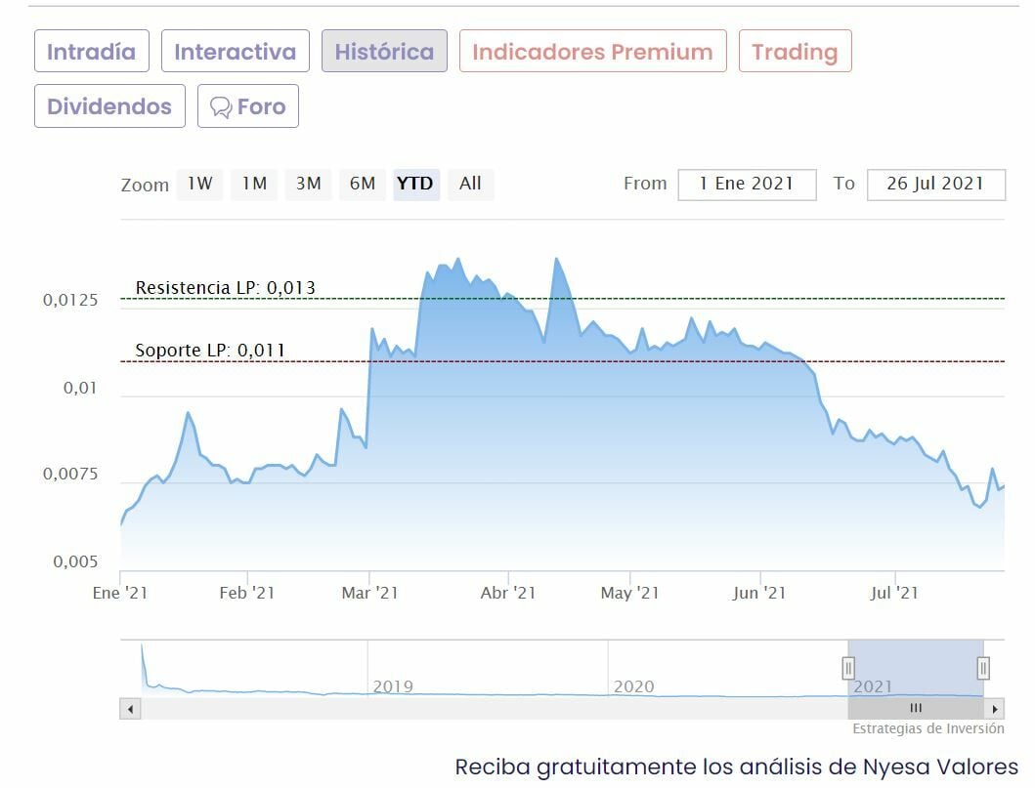Click the scrollbar left arrow
The image size is (1035, 788).
130,709
